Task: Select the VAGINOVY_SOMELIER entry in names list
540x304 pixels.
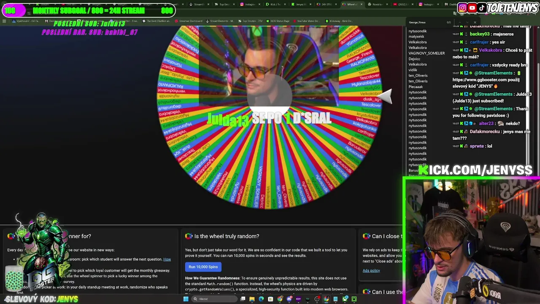Action: (427, 53)
